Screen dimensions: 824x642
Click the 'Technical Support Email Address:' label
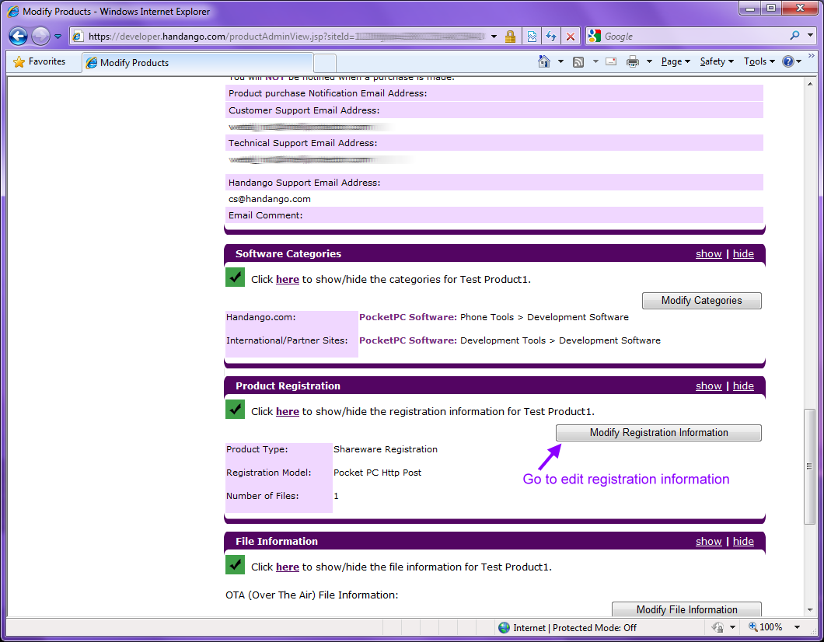[x=302, y=143]
